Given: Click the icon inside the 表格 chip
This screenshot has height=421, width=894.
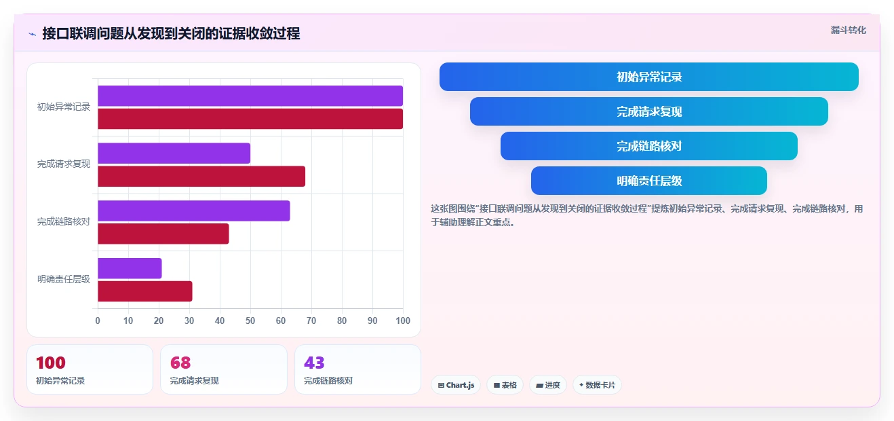Looking at the screenshot, I should 497,385.
